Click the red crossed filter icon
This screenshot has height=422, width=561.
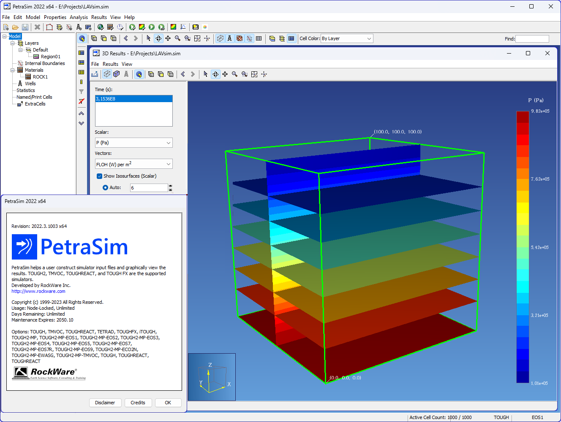81,101
